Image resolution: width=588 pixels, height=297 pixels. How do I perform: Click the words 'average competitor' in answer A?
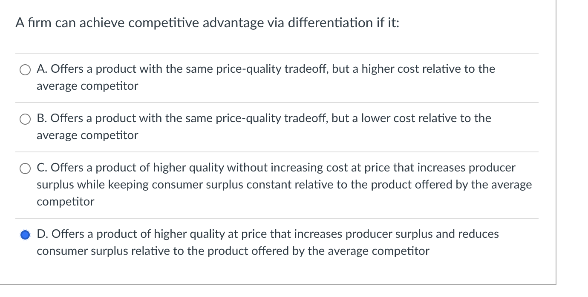click(86, 86)
